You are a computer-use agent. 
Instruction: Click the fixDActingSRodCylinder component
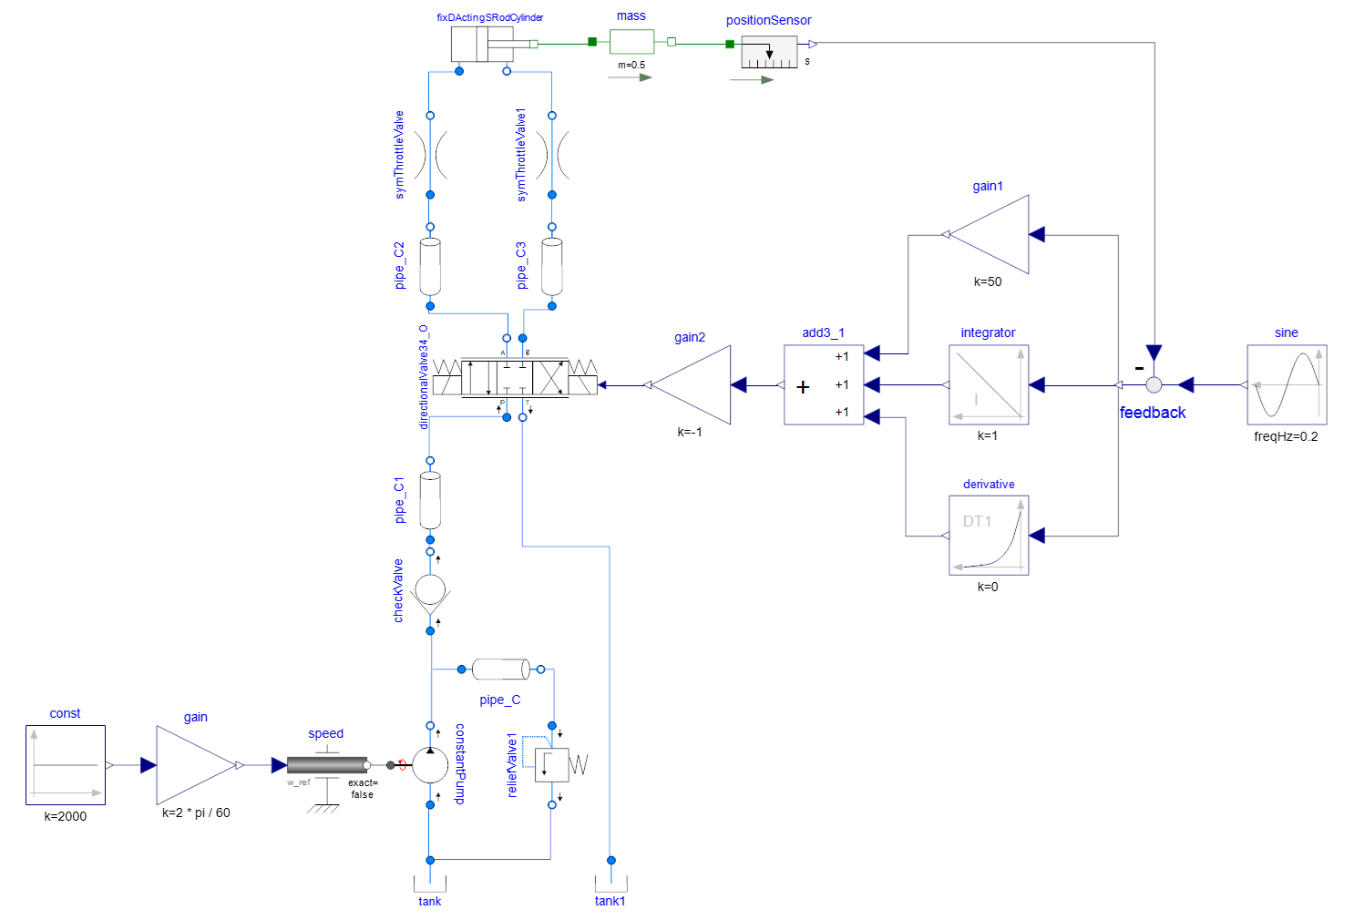tap(483, 45)
